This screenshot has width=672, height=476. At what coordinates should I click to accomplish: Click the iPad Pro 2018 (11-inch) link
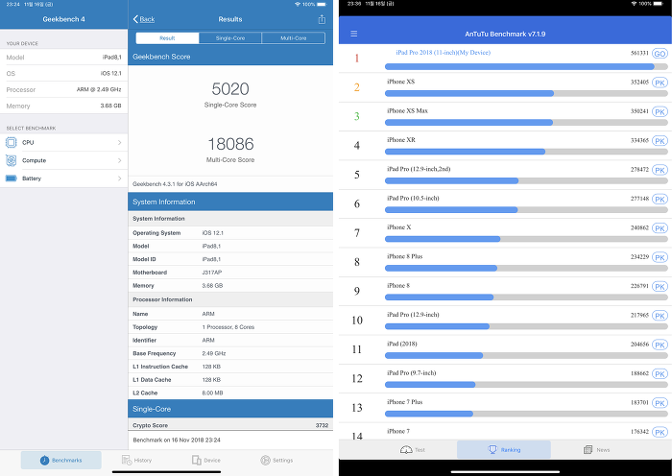click(x=444, y=52)
